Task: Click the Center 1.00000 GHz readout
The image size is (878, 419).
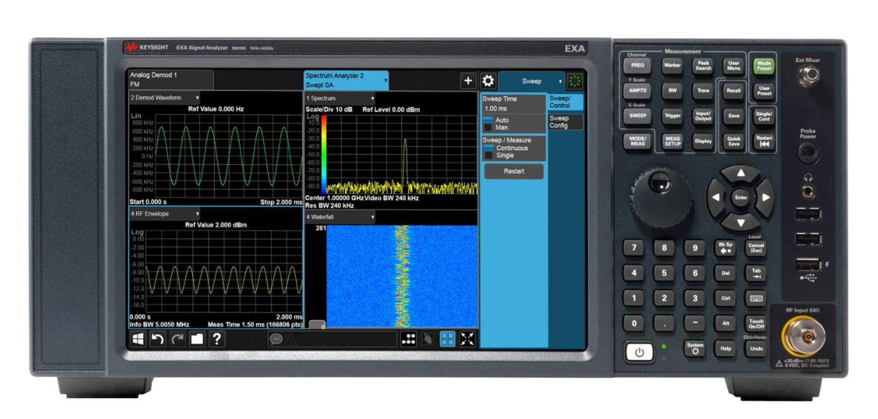Action: (335, 198)
